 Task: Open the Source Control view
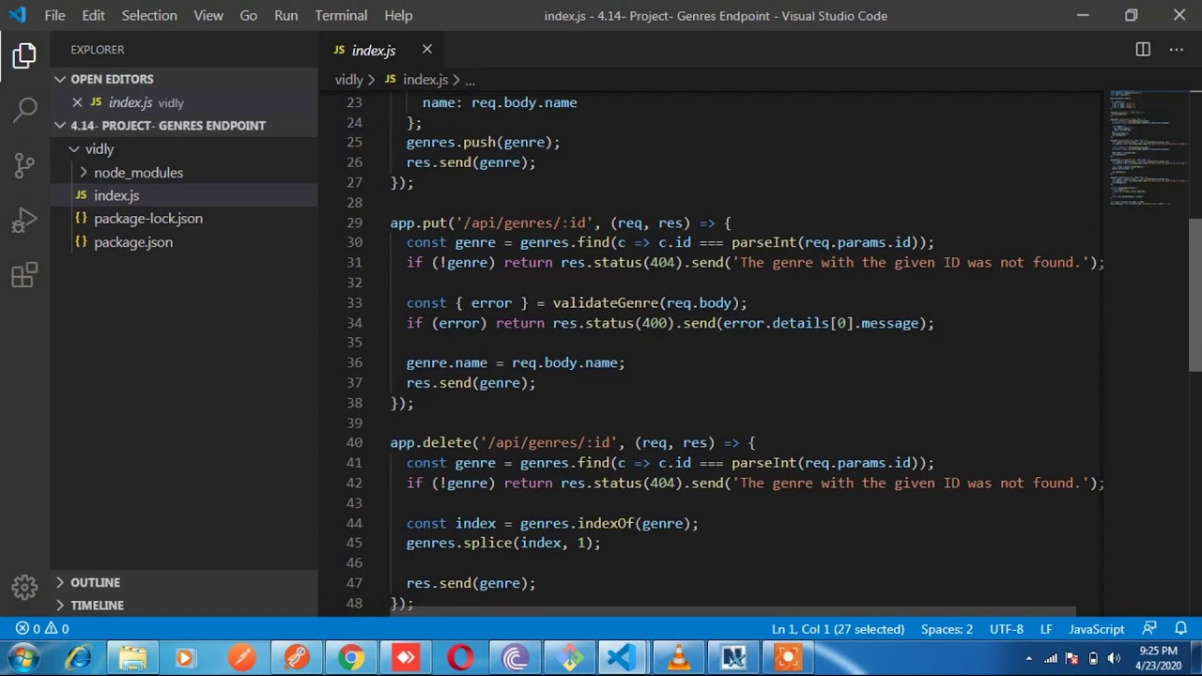(x=25, y=166)
